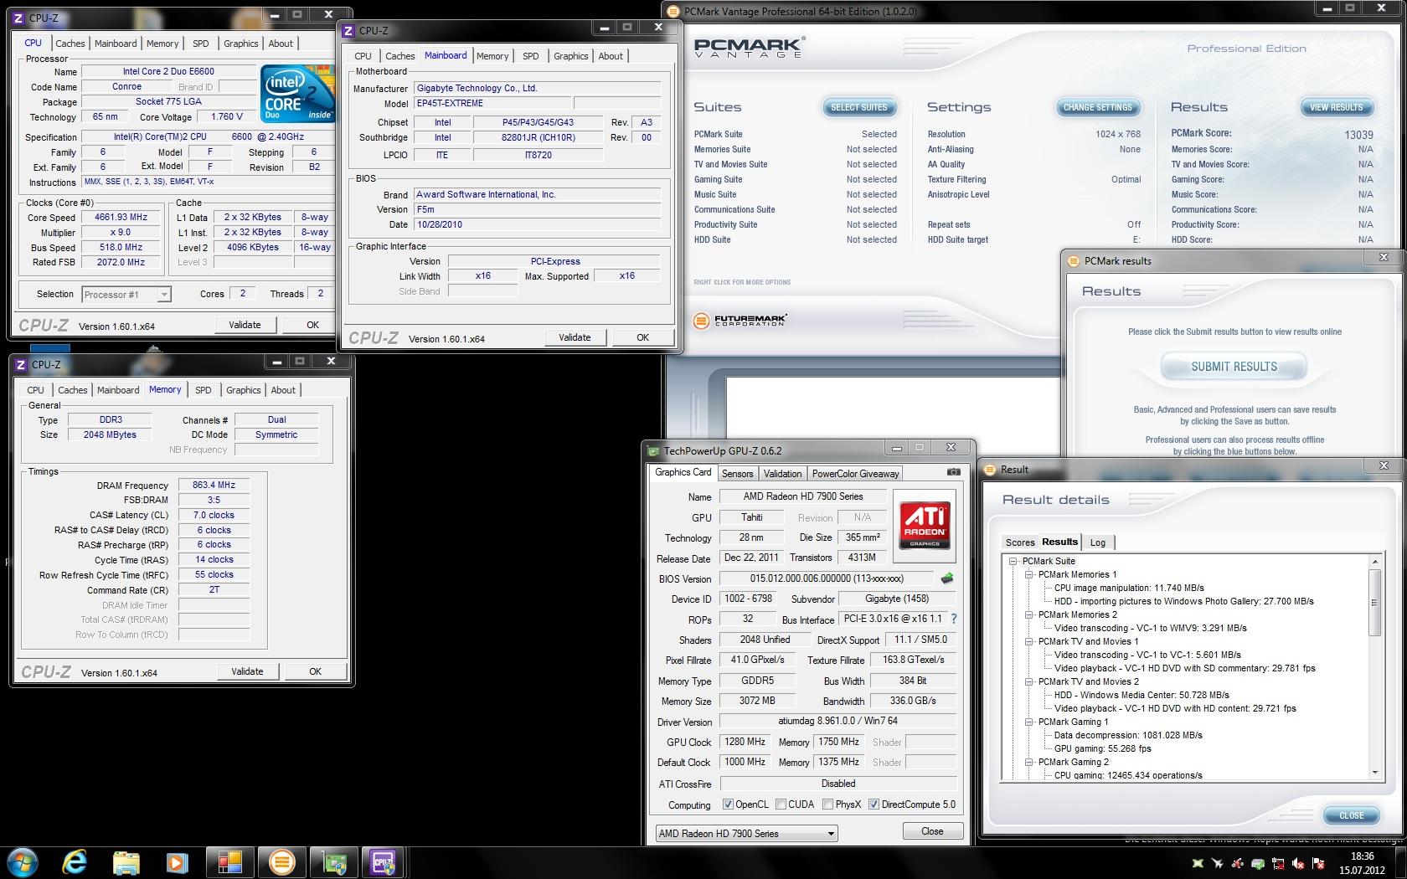Click the green X tray icon
Viewport: 1407px width, 879px height.
pyautogui.click(x=1198, y=863)
